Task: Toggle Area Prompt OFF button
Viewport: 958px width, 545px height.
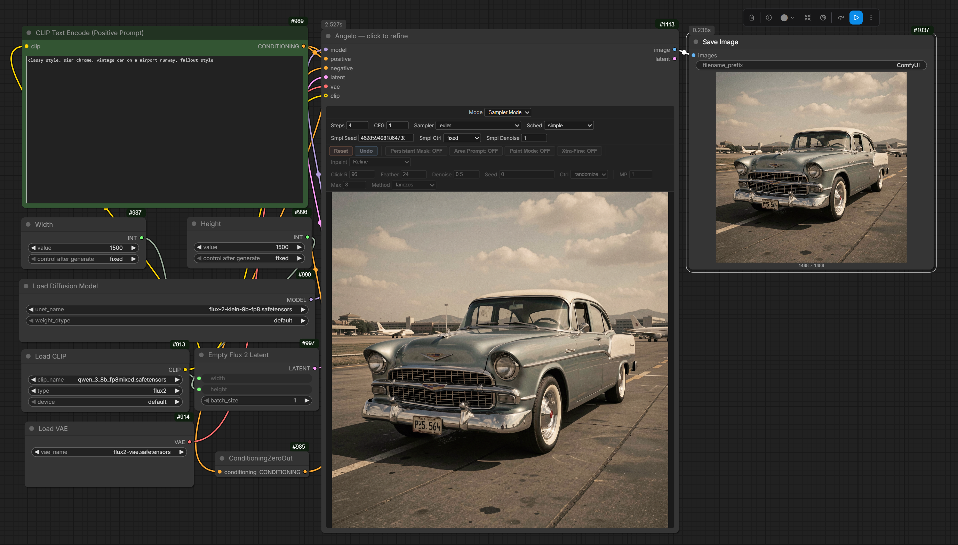Action: 476,151
